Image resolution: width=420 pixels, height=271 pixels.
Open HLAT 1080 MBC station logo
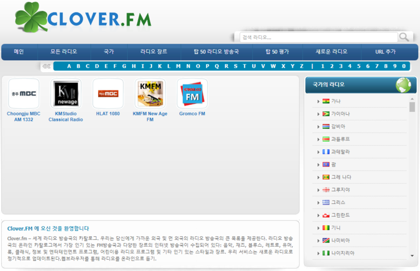click(x=108, y=94)
